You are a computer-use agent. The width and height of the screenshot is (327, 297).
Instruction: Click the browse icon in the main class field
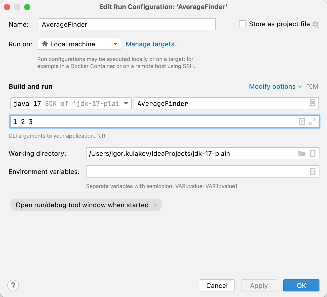point(312,103)
